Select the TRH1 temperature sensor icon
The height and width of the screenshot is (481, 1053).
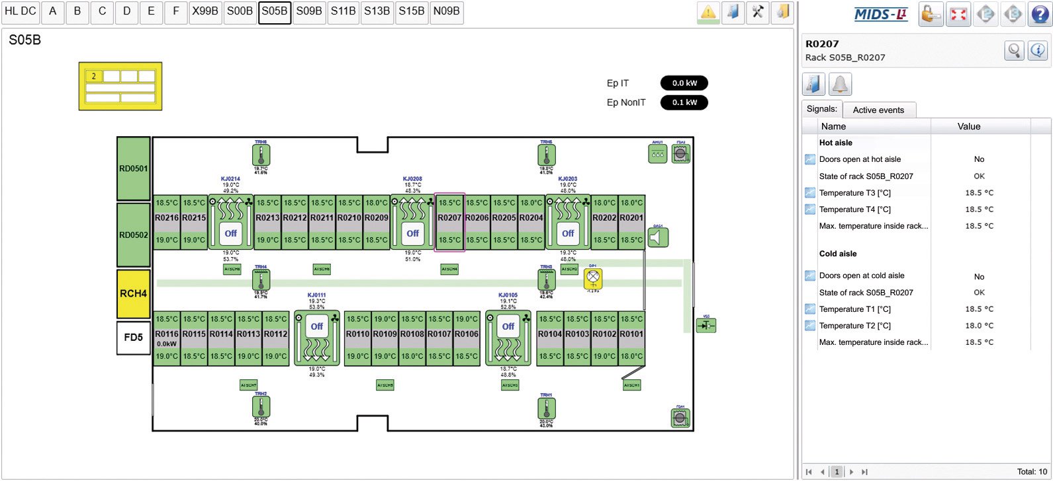pyautogui.click(x=546, y=408)
